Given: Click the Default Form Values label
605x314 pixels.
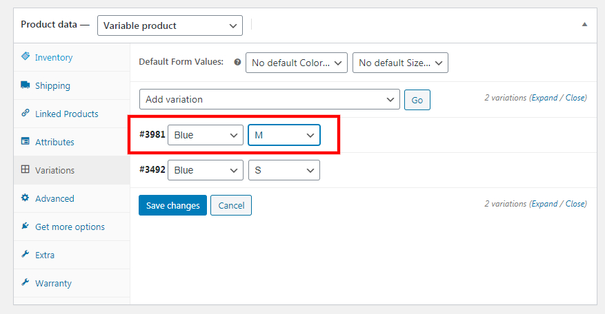Looking at the screenshot, I should (x=181, y=62).
